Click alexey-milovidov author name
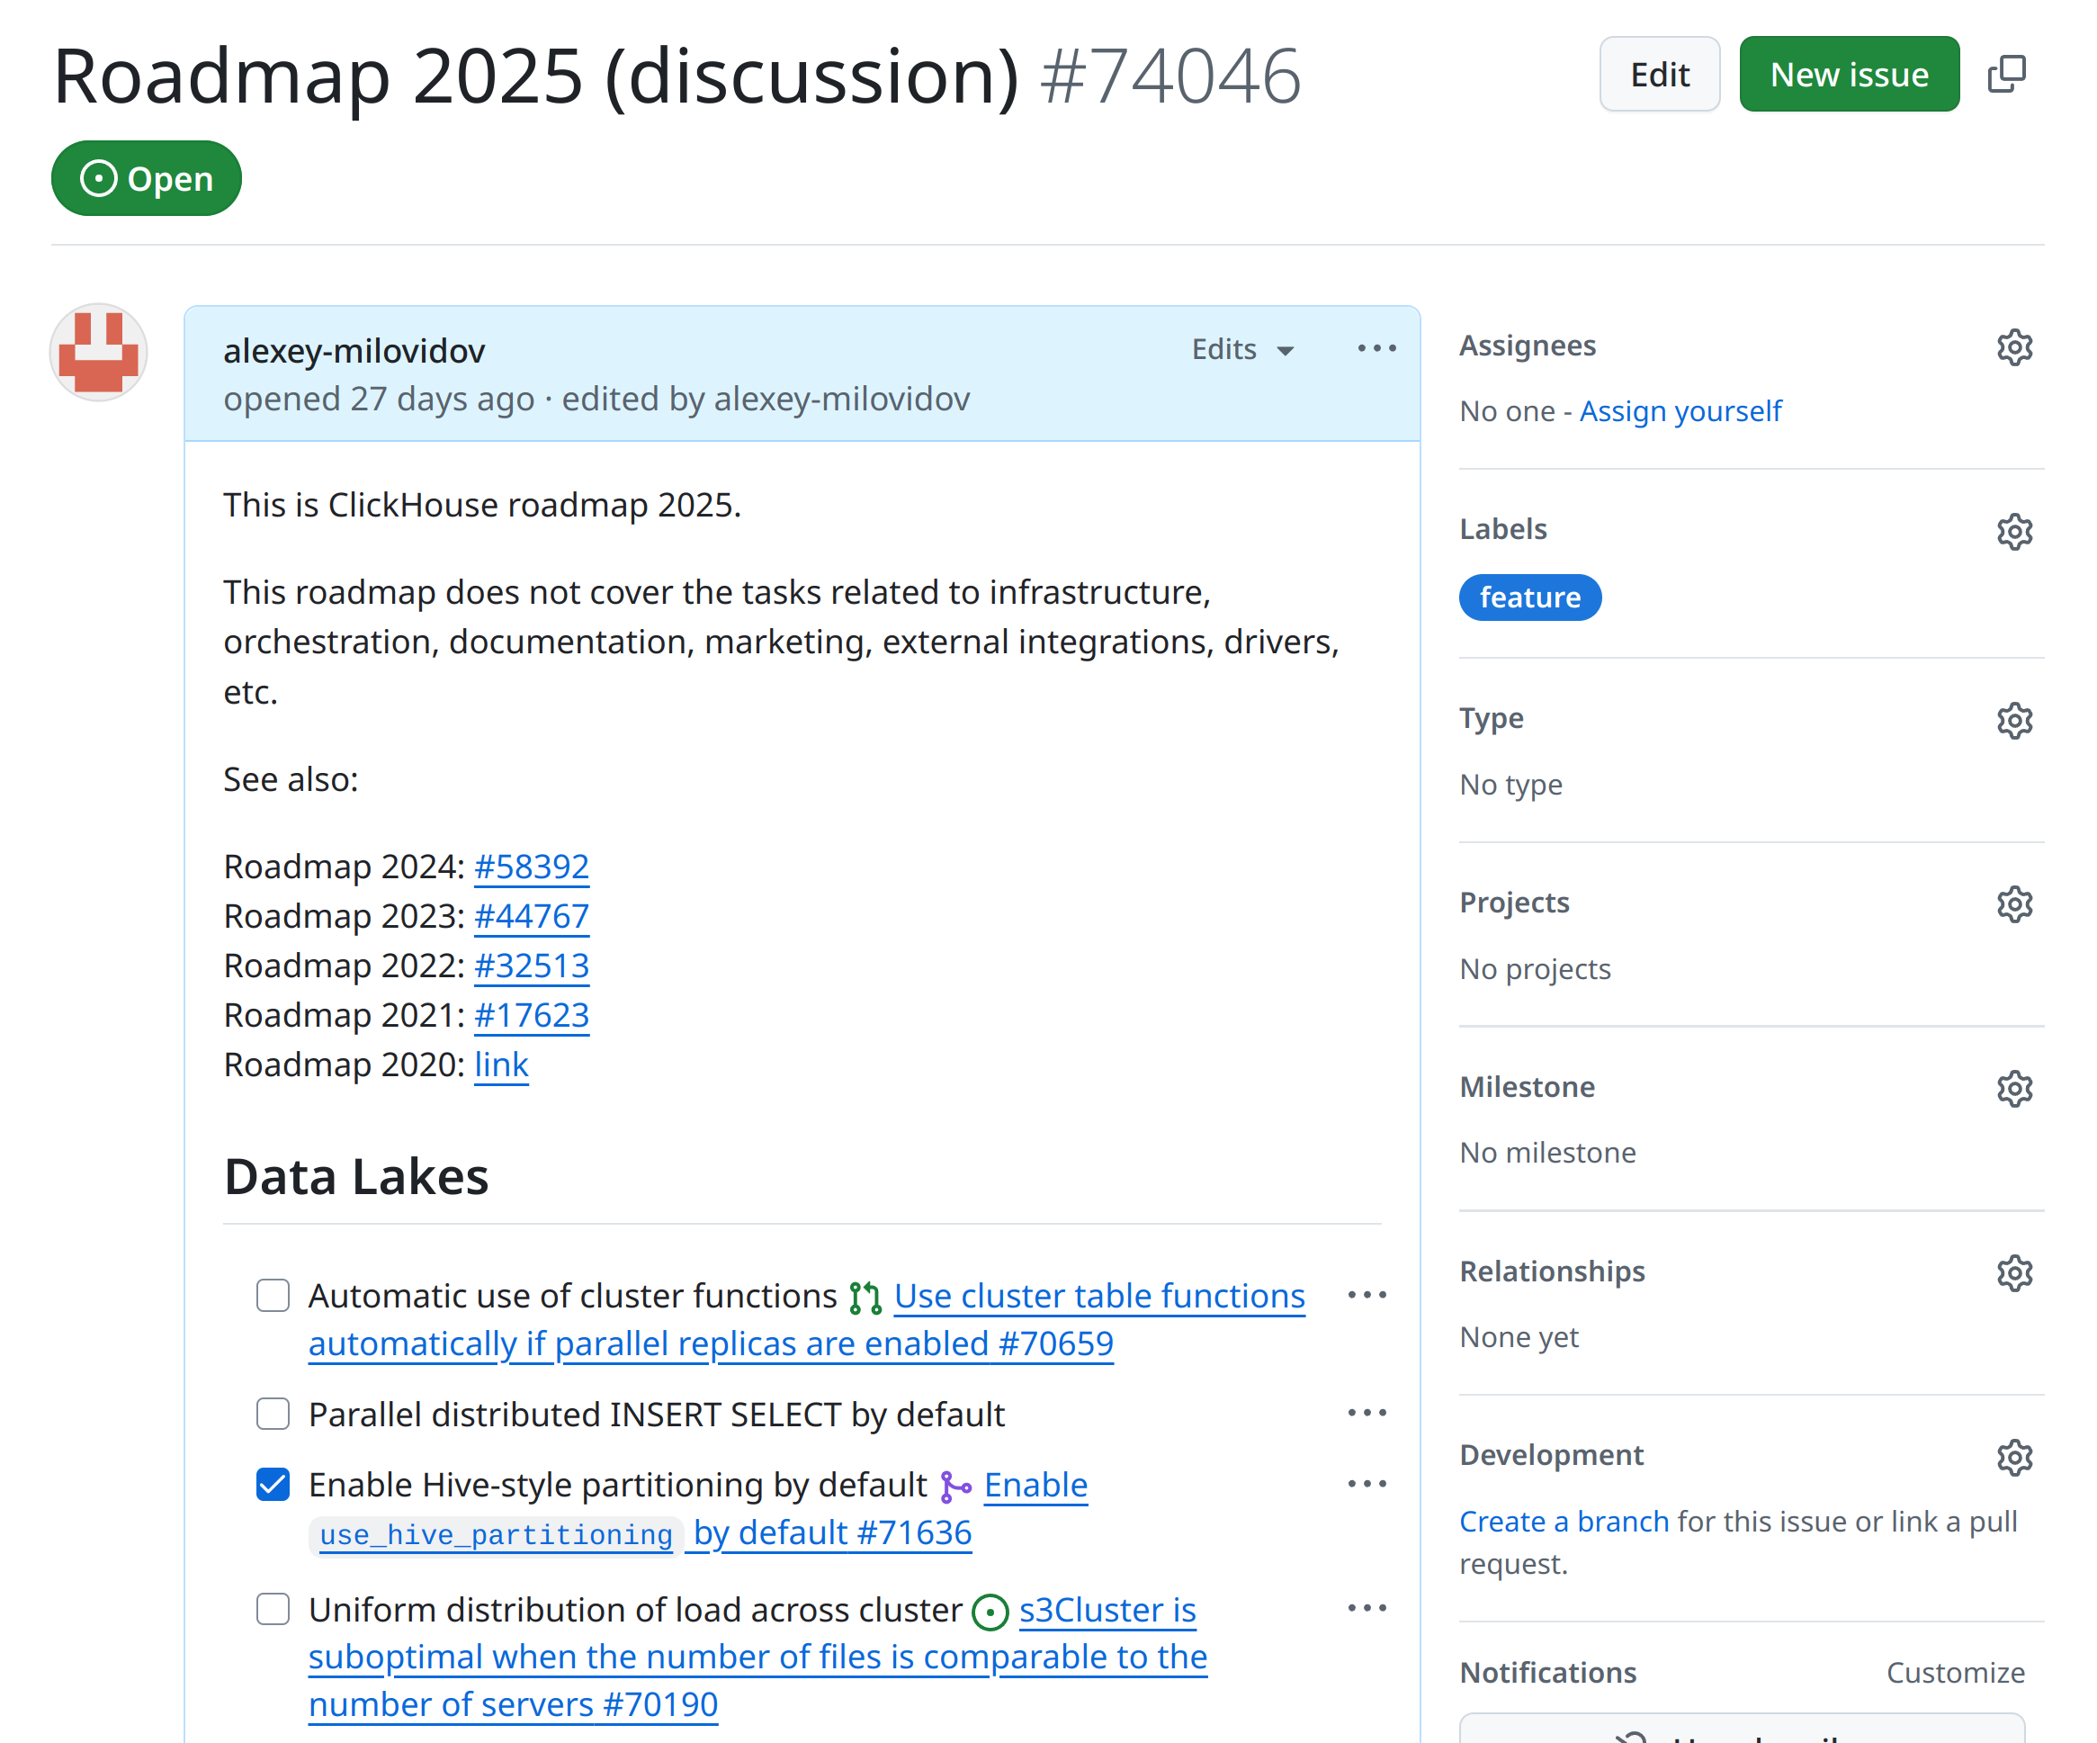Viewport: 2097px width, 1743px height. pyautogui.click(x=354, y=351)
